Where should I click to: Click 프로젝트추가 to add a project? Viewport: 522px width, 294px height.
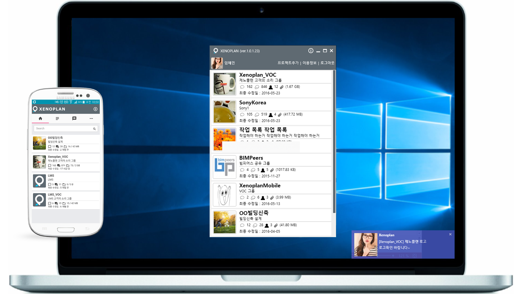click(x=288, y=63)
